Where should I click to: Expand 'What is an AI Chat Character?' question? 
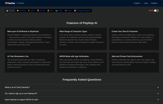[82, 87]
